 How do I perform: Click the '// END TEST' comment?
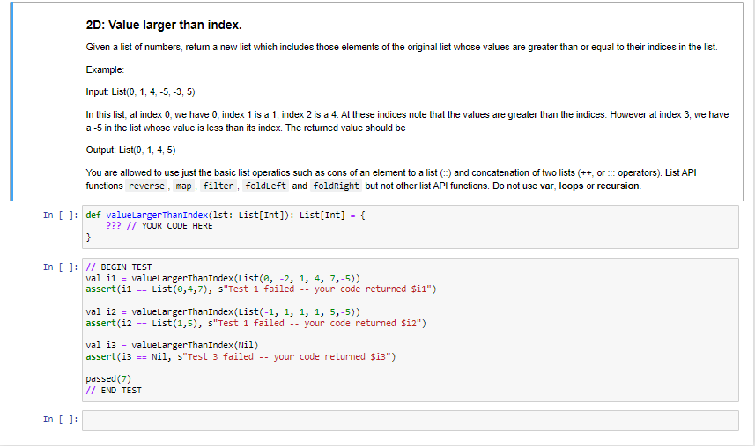click(x=114, y=391)
